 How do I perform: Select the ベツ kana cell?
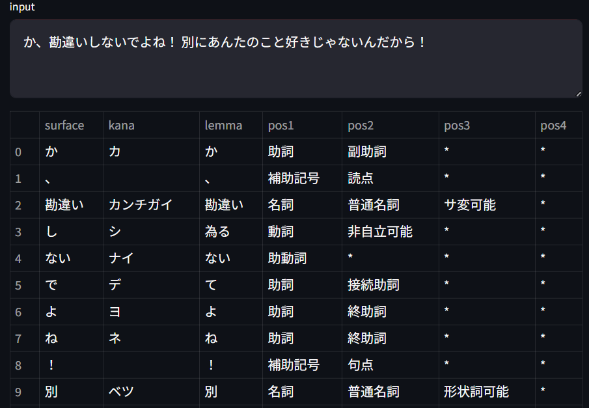coord(152,392)
